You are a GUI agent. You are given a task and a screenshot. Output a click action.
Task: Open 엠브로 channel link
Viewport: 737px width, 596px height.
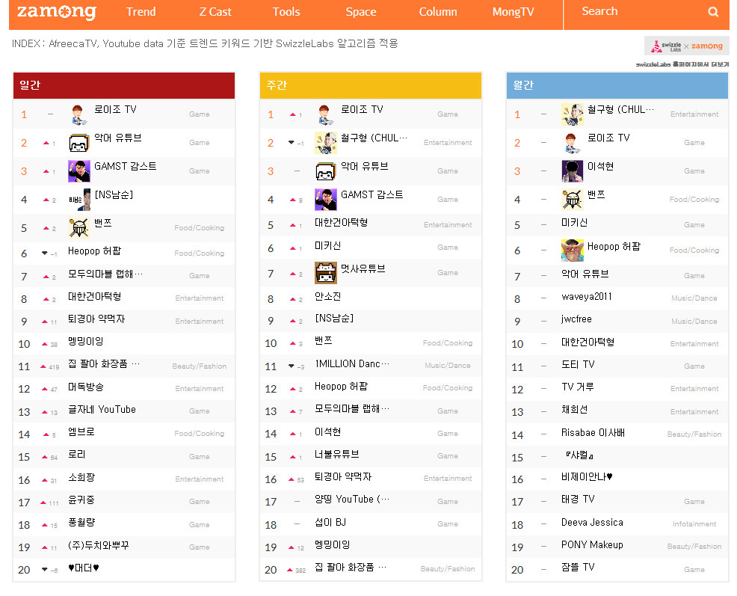click(x=81, y=431)
